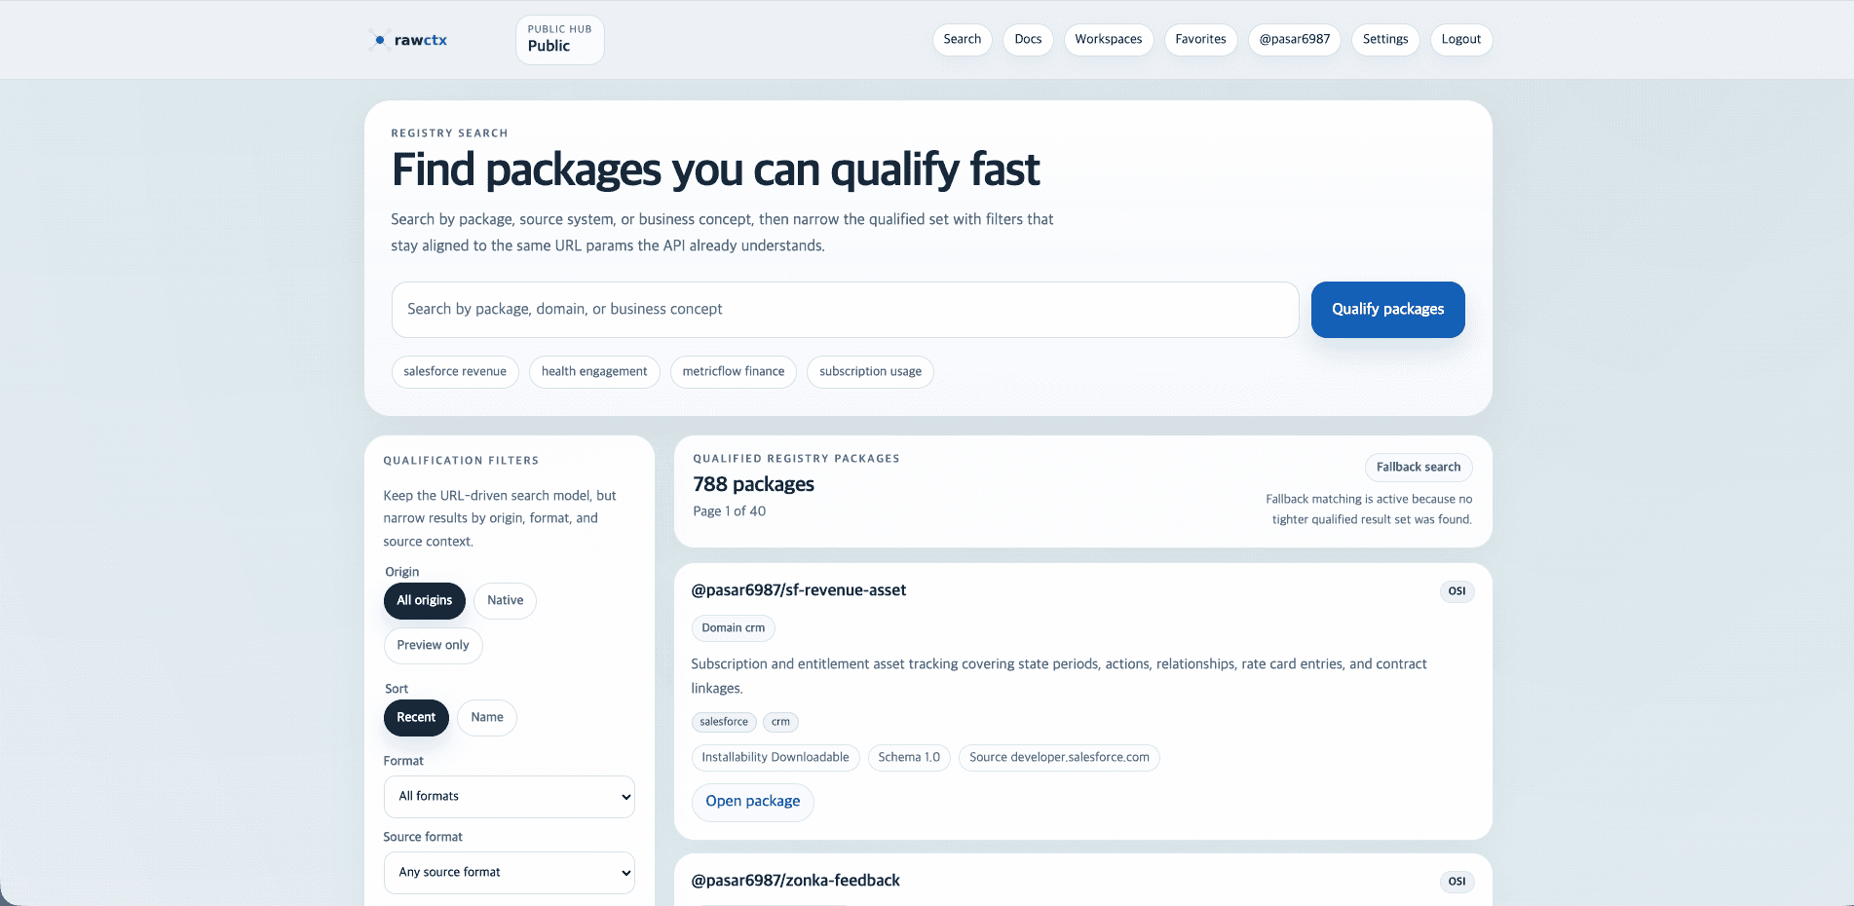This screenshot has width=1854, height=906.
Task: Open the Search nav item
Action: [962, 40]
